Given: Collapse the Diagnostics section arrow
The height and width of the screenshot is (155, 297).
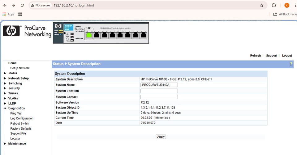Looking at the screenshot, I should point(5,108).
